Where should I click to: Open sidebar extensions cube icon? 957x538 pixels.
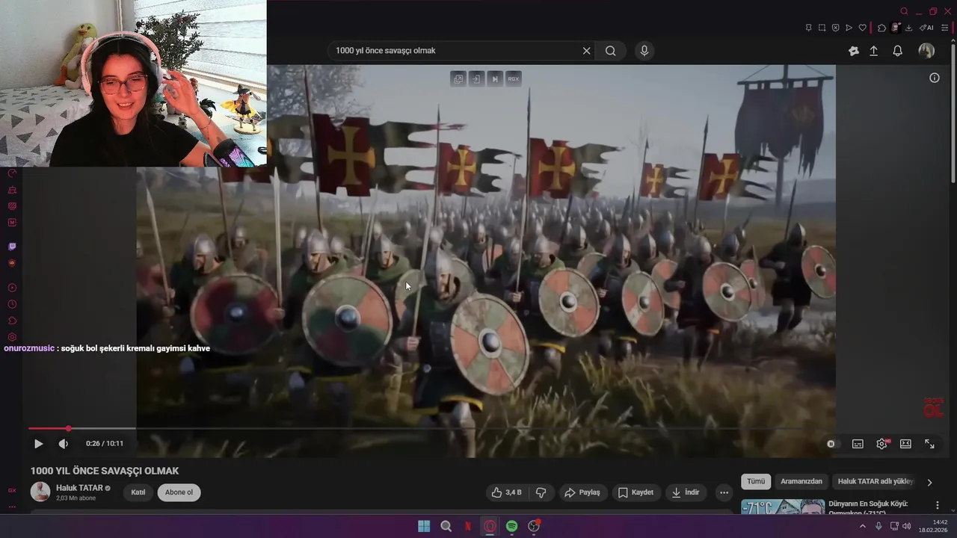click(12, 321)
